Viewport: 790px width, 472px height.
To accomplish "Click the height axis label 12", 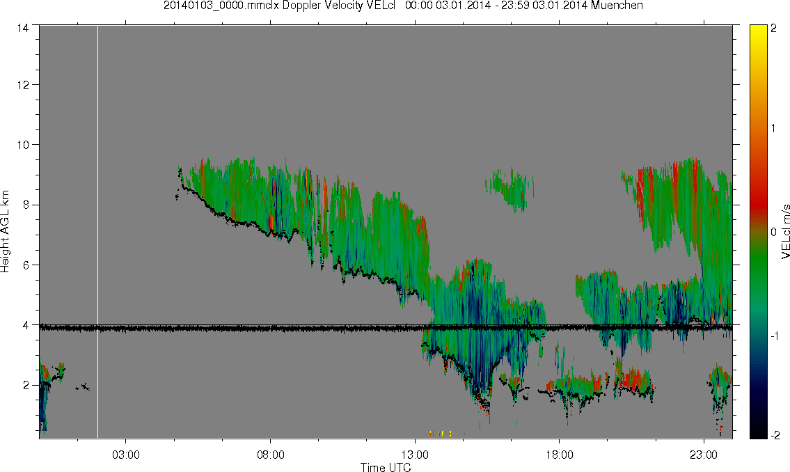I will [x=23, y=85].
